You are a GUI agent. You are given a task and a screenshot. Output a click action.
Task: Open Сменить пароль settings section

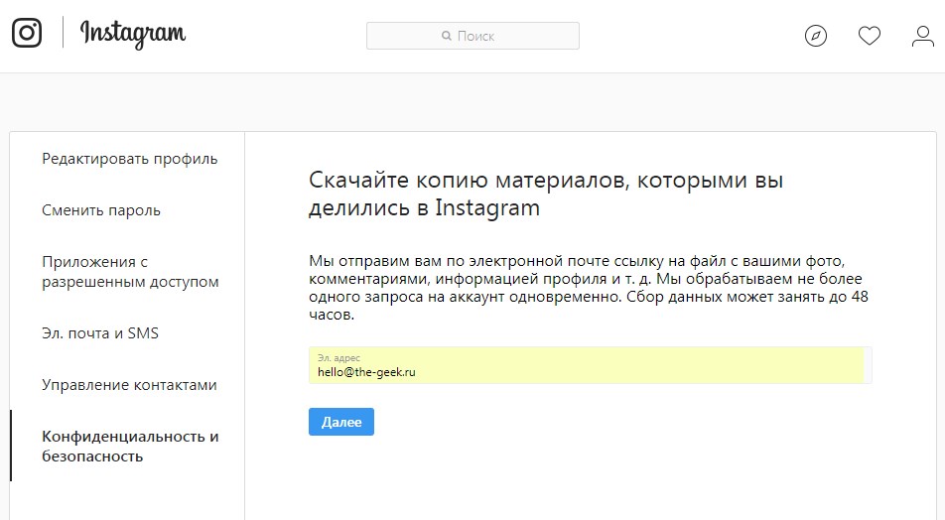pyautogui.click(x=101, y=210)
